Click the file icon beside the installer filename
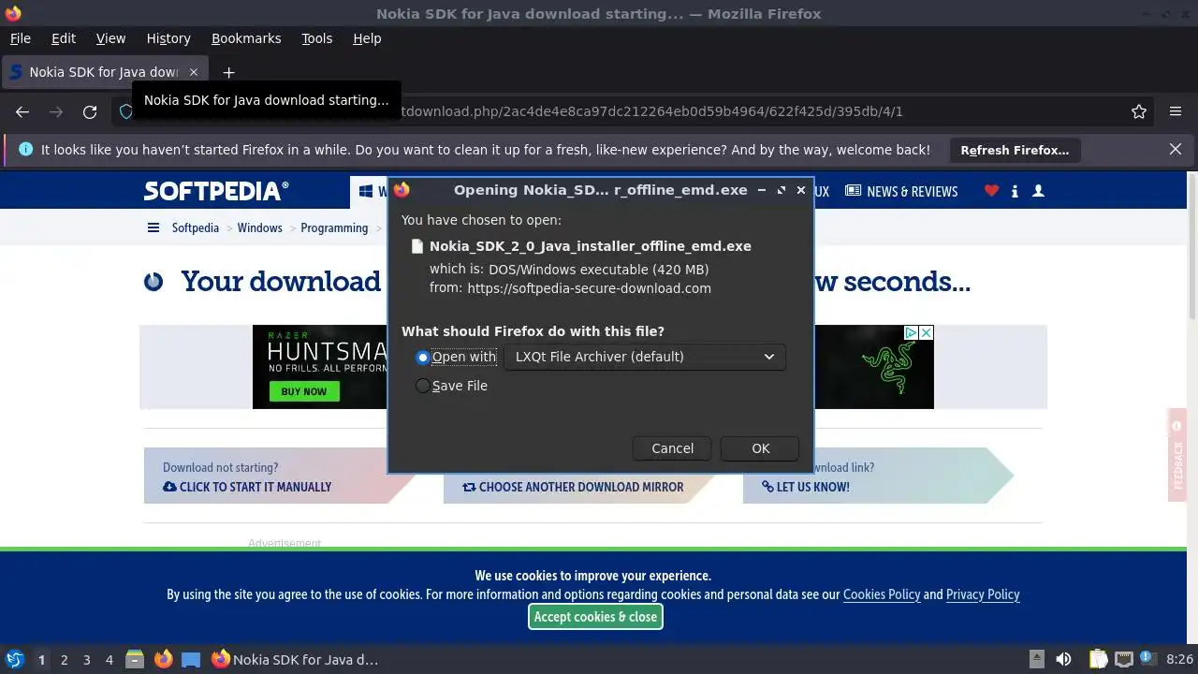 click(417, 246)
